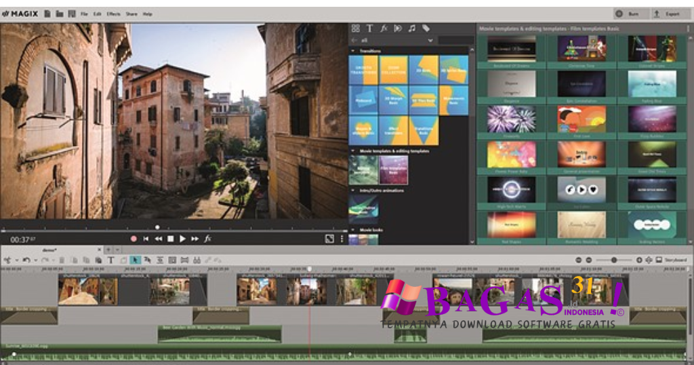This screenshot has height=365, width=694.
Task: Collapse the Transitions section
Action: pyautogui.click(x=352, y=51)
